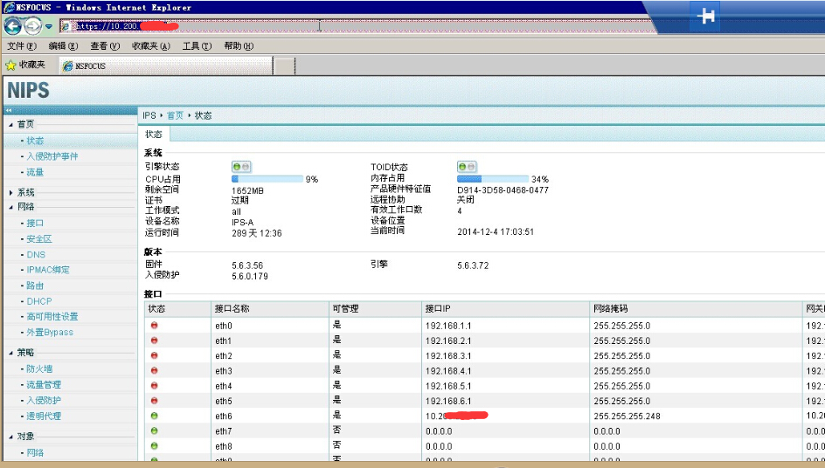Image resolution: width=825 pixels, height=468 pixels.
Task: Click the firmware version 5.6.3.56
Action: click(x=247, y=265)
